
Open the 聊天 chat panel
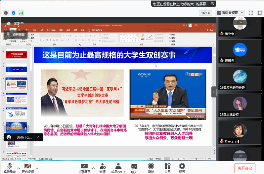pyautogui.click(x=134, y=168)
